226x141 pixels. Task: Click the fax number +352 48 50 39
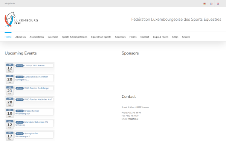point(132,116)
